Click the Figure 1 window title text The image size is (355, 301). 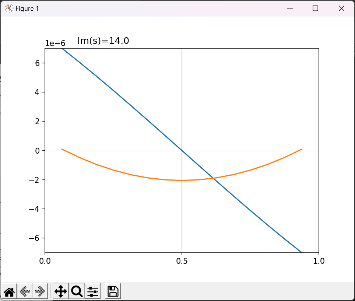pos(27,8)
